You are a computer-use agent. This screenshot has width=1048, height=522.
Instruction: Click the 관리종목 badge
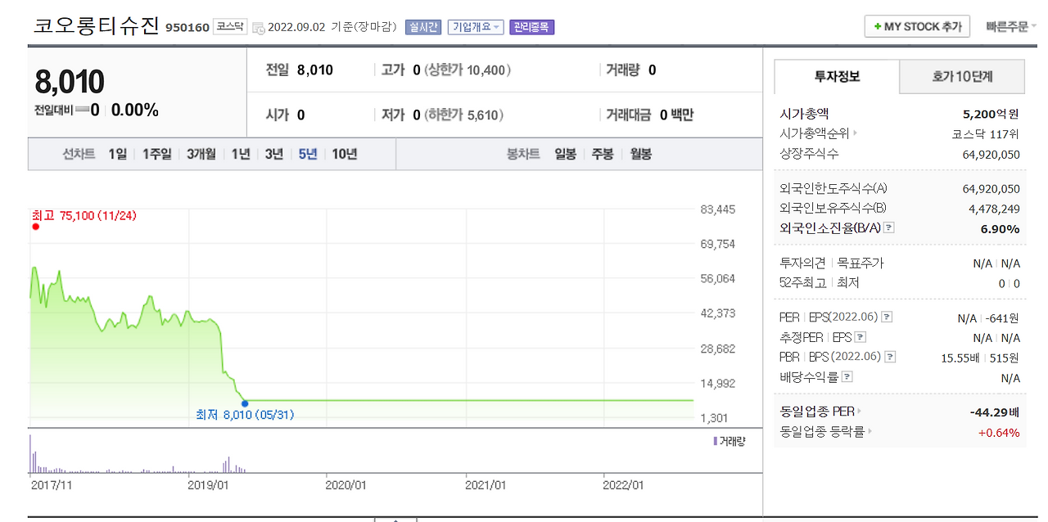532,27
